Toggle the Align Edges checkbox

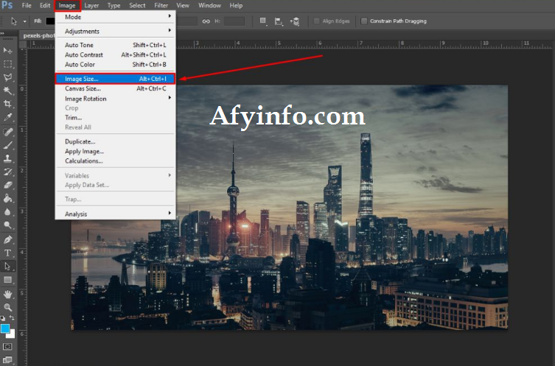coord(317,21)
